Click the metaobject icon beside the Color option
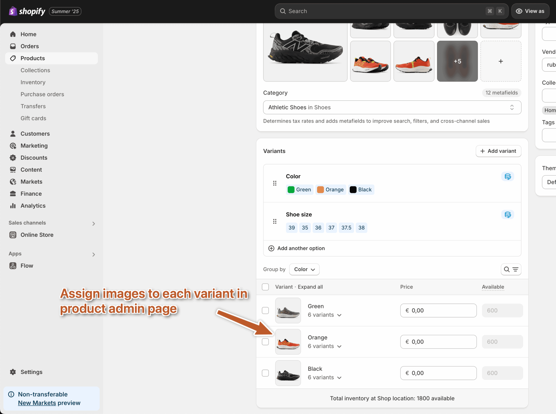This screenshot has height=414, width=556. click(507, 176)
